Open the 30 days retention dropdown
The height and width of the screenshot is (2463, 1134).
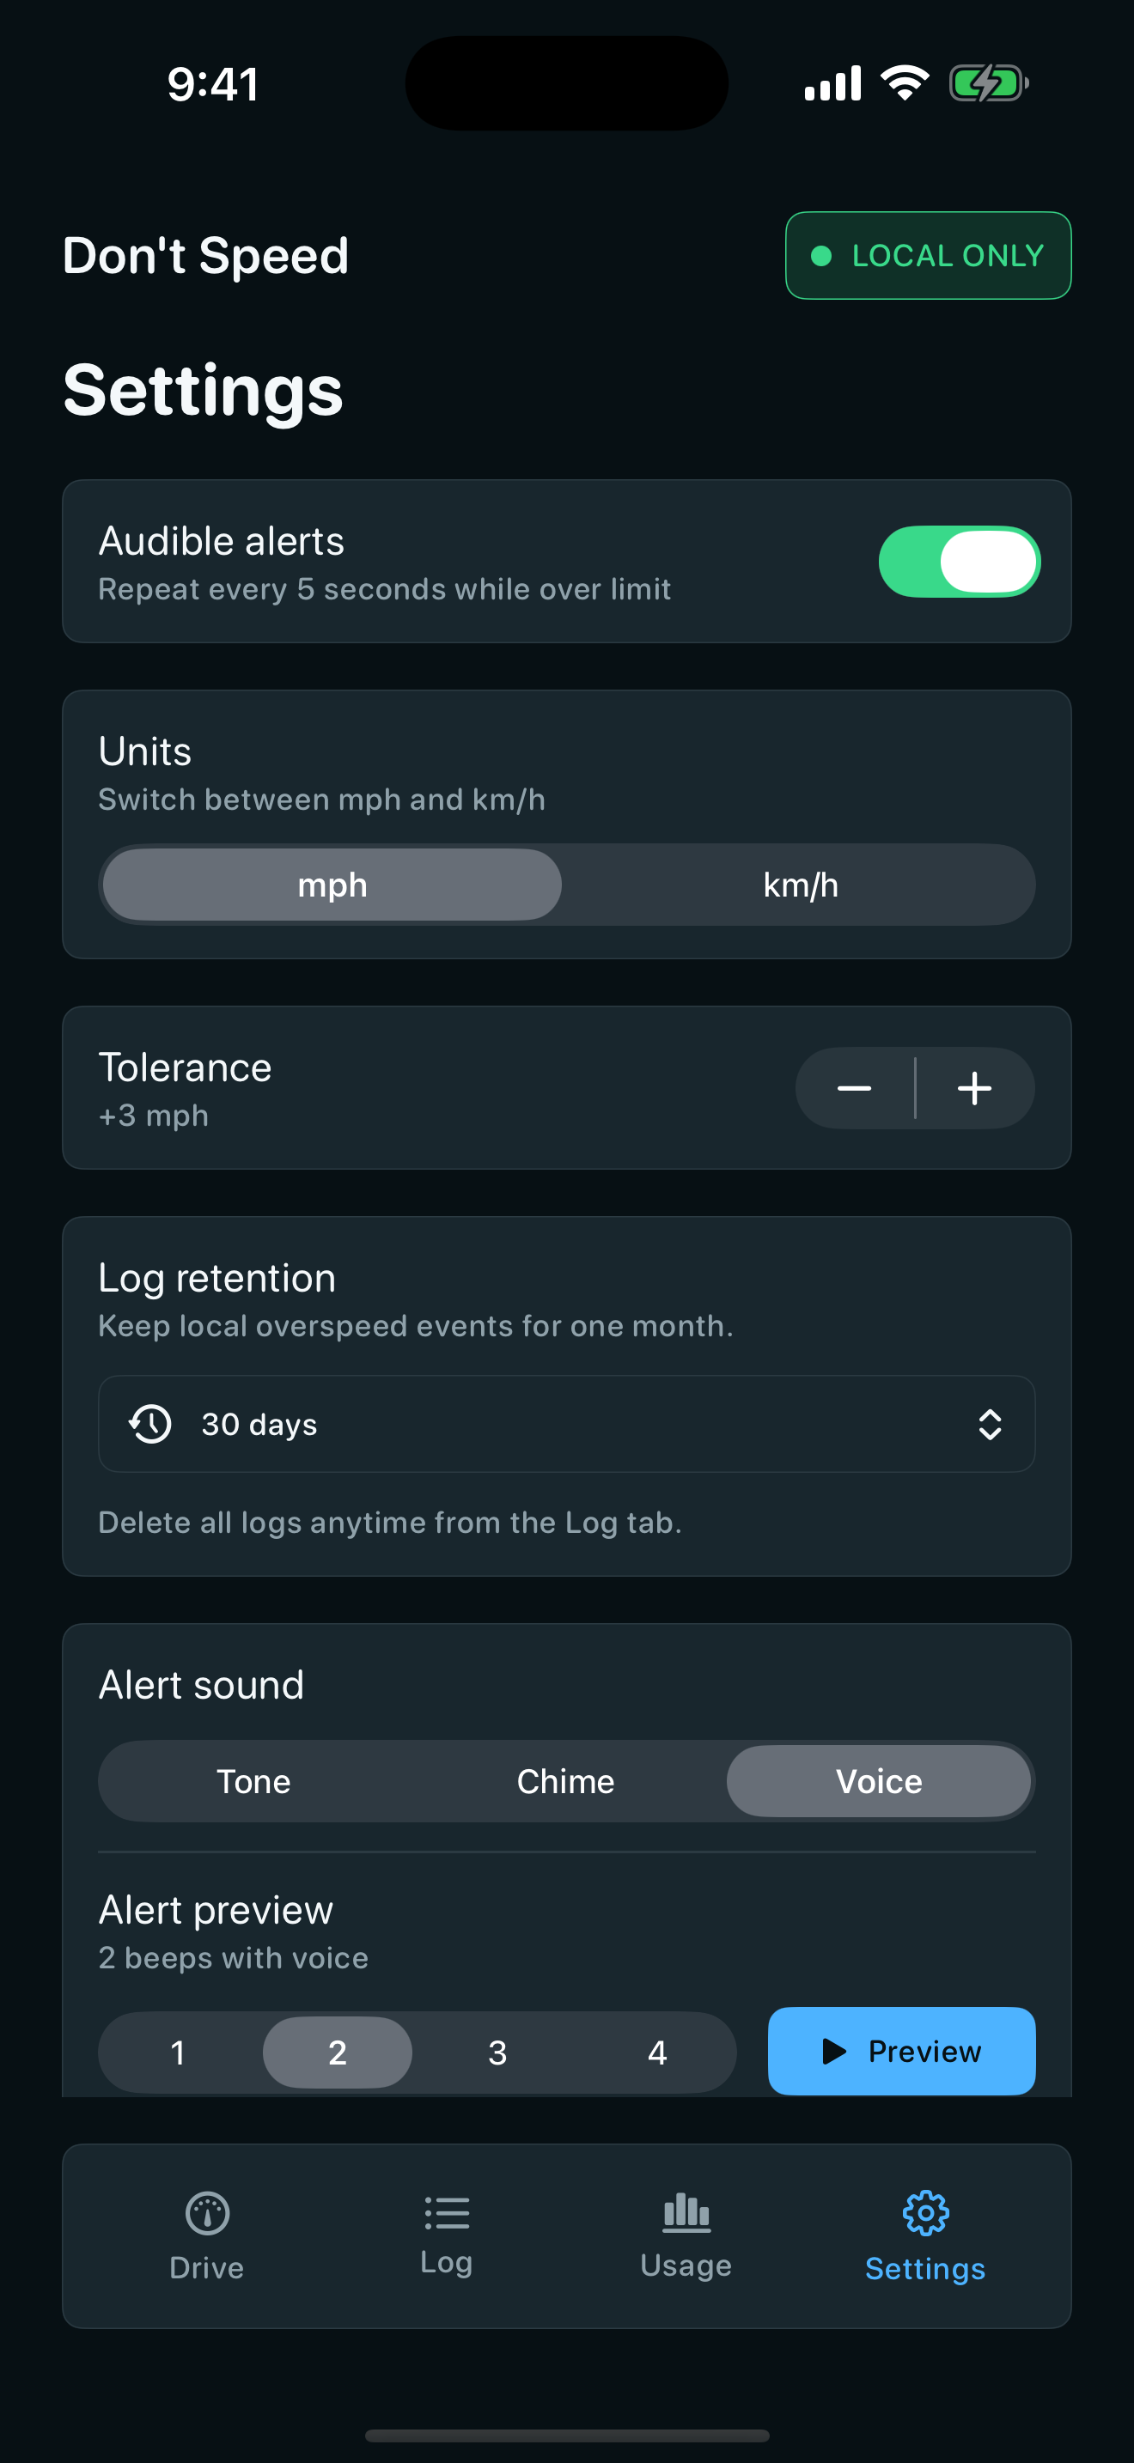click(565, 1424)
